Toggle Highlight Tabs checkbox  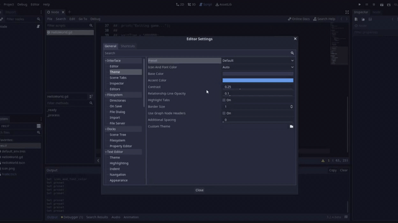coord(224,100)
